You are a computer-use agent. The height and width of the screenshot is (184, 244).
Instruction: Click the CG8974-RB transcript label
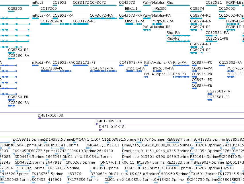(200, 27)
